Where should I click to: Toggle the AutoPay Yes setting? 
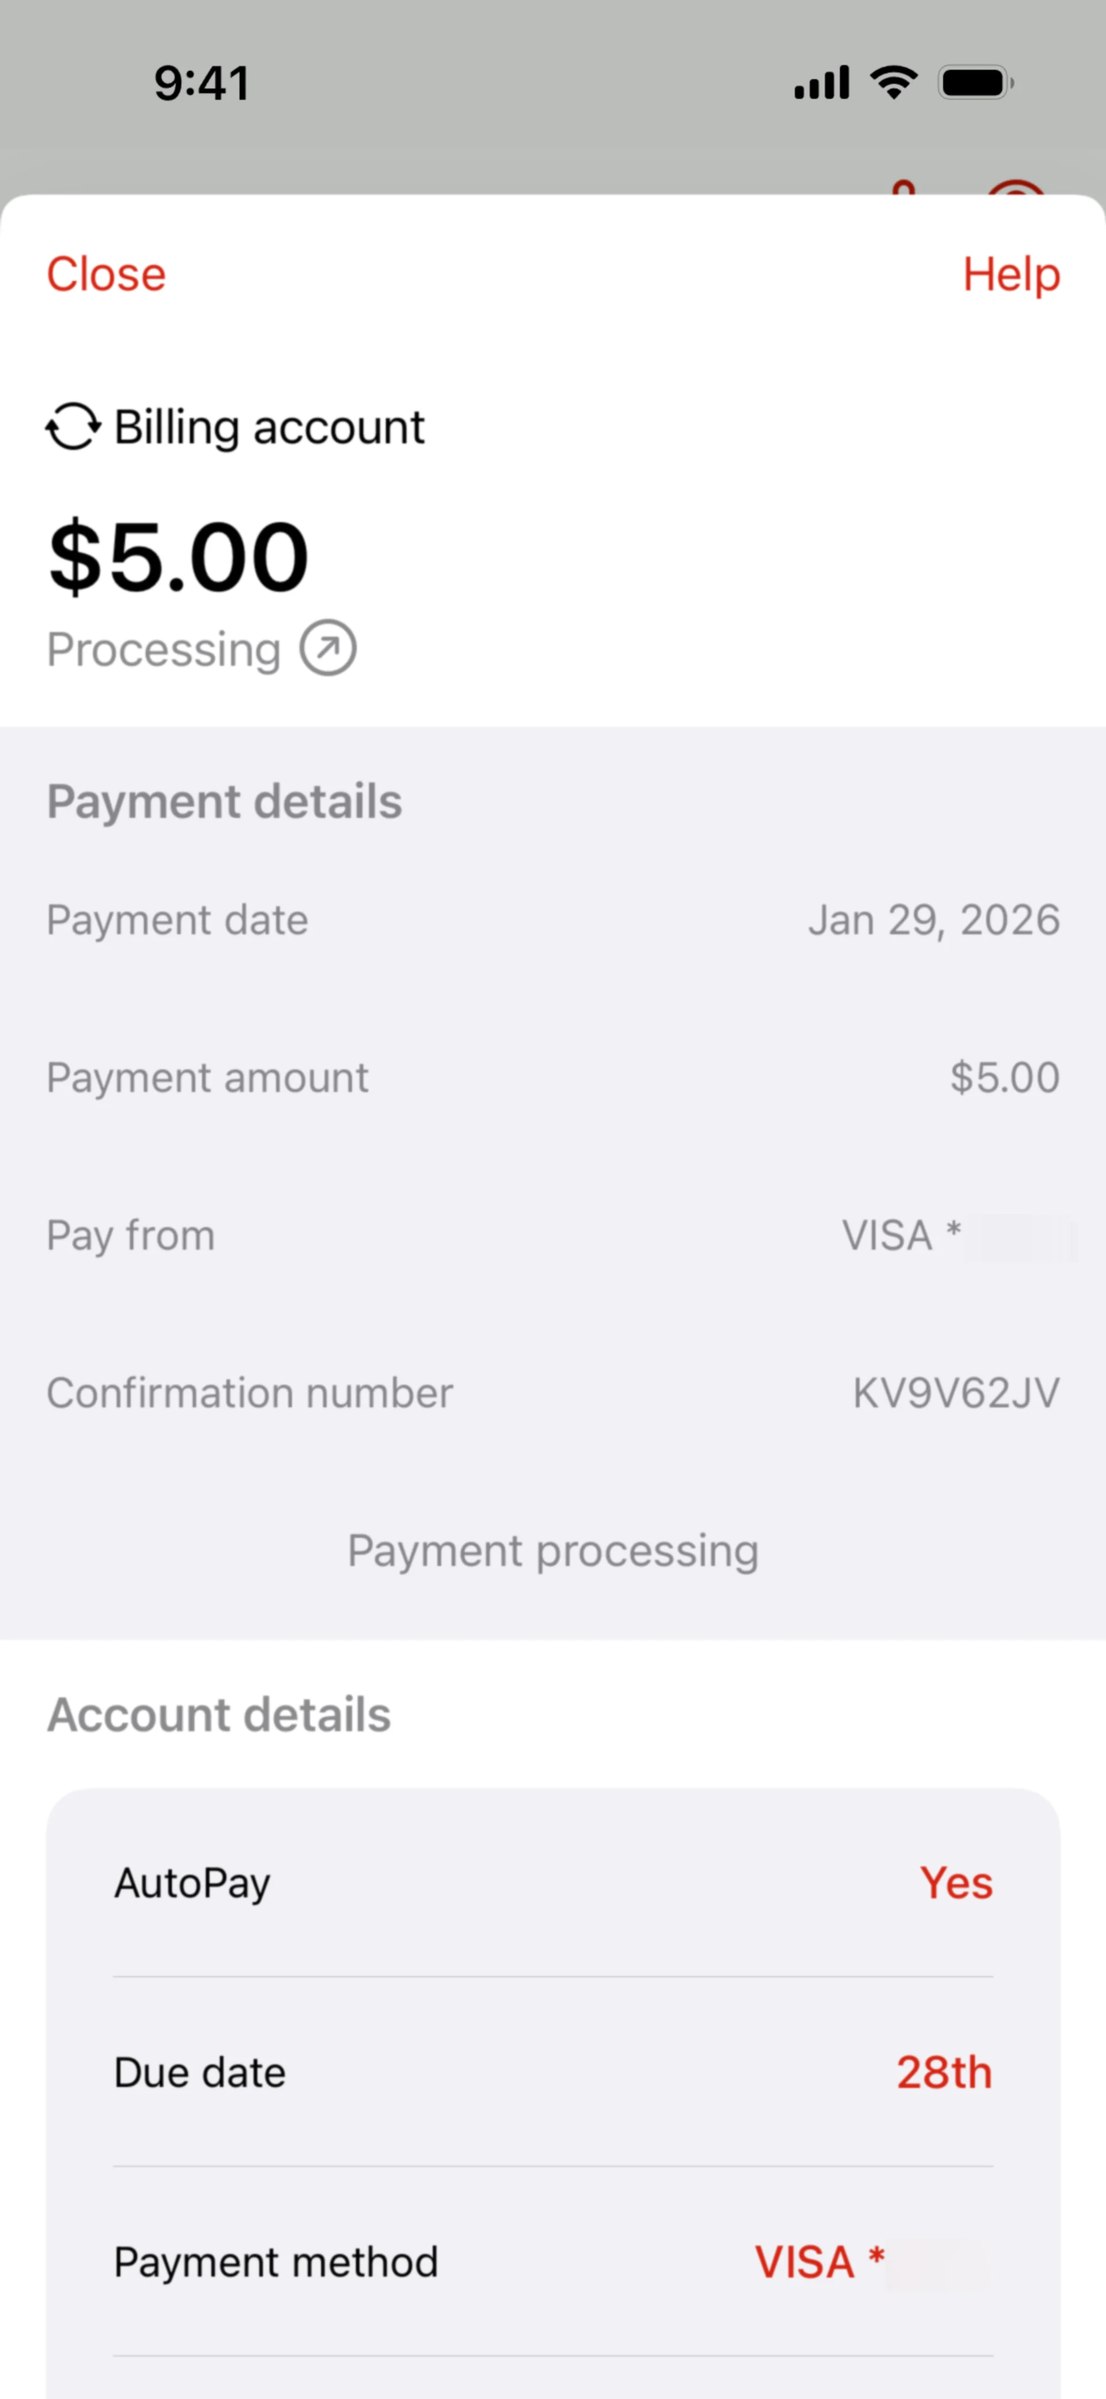956,1883
